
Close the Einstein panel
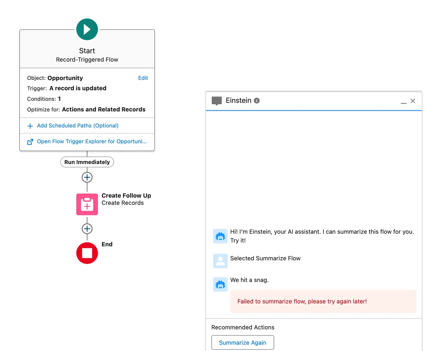coord(413,101)
